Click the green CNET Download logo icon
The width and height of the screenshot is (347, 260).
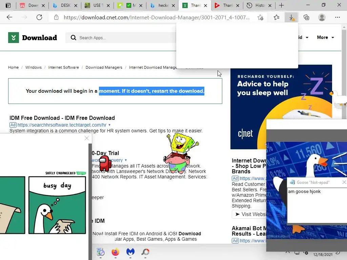[x=14, y=38]
